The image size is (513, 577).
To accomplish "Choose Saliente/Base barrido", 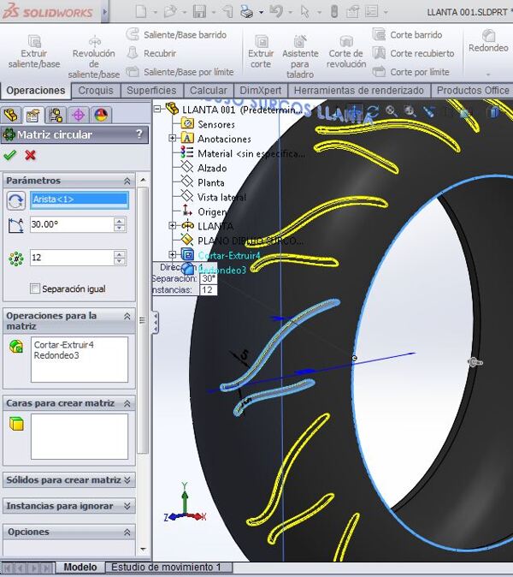I will 176,34.
